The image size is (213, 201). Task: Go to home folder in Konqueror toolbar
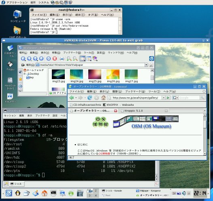point(41,59)
